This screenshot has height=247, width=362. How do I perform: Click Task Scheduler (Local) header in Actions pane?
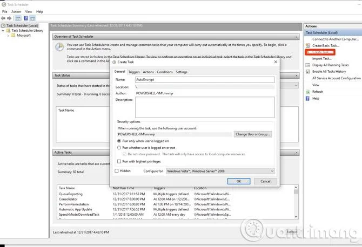333,33
